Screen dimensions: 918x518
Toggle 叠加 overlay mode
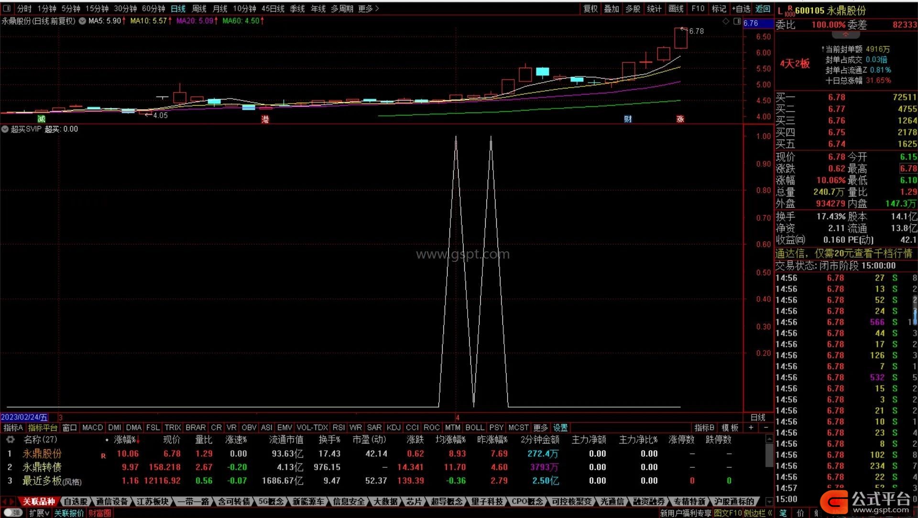coord(612,9)
